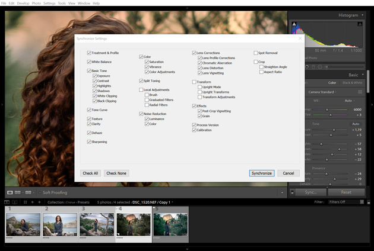This screenshot has height=251, width=374.
Task: Enable Spot Removal checkbox
Action: point(256,53)
